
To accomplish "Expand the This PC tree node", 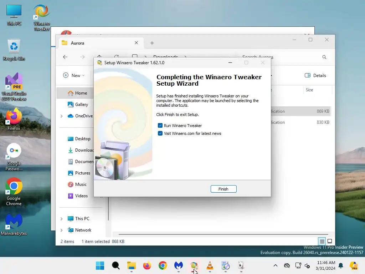I will [61, 219].
